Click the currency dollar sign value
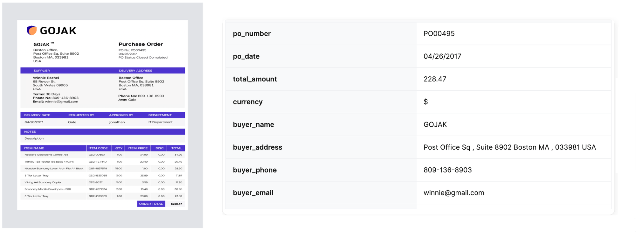Screen dimensions: 636x232 (425, 102)
